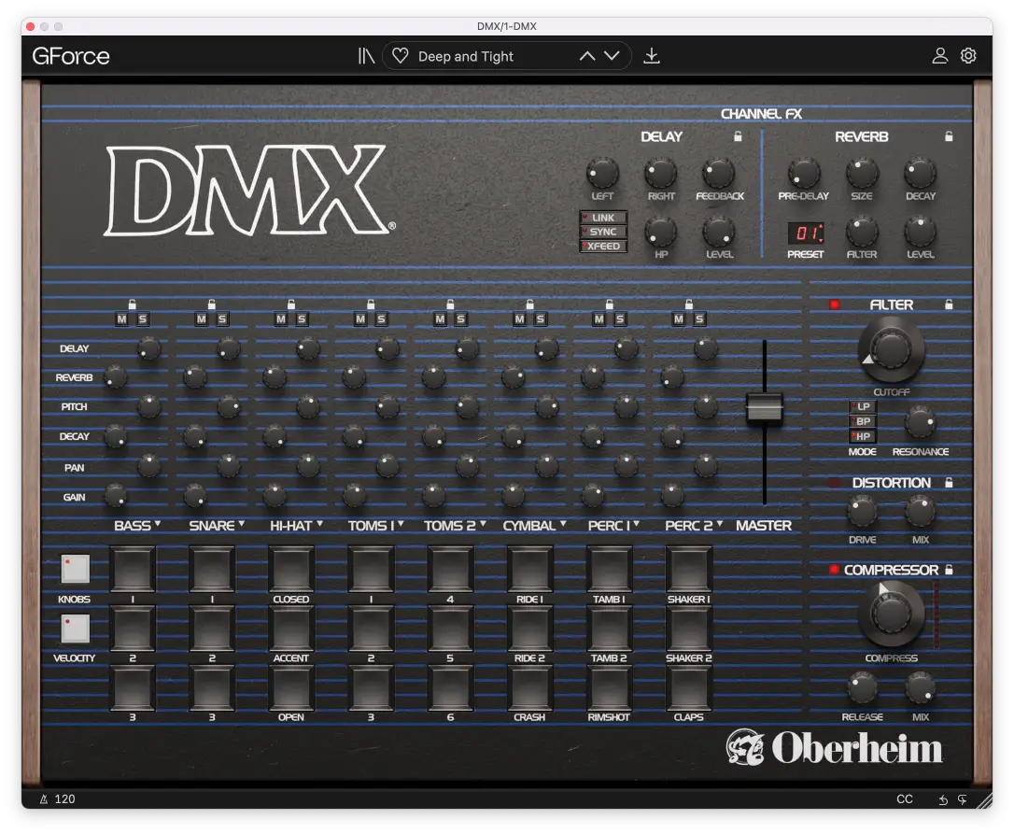Click the Deep and Tight preset name

[466, 56]
